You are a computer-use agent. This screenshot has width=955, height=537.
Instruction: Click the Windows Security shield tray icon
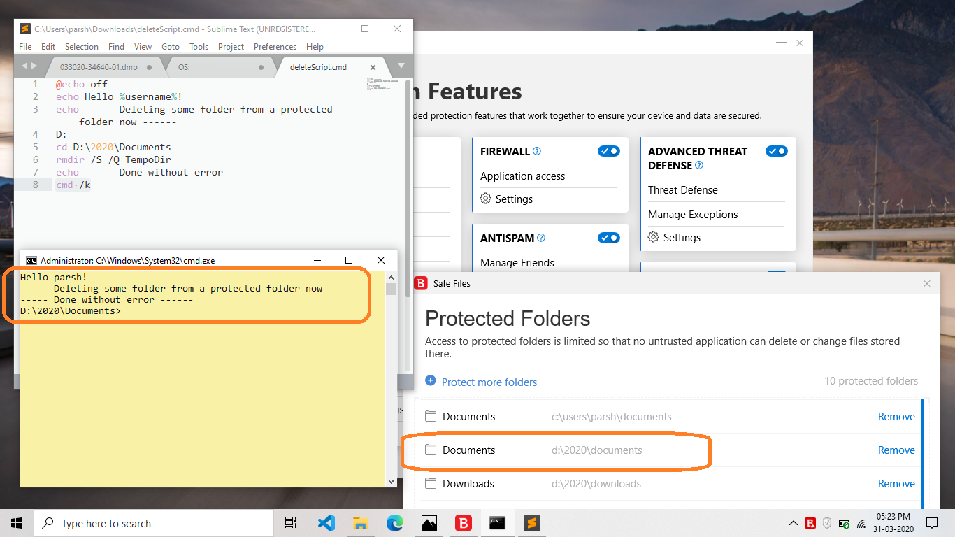(827, 523)
